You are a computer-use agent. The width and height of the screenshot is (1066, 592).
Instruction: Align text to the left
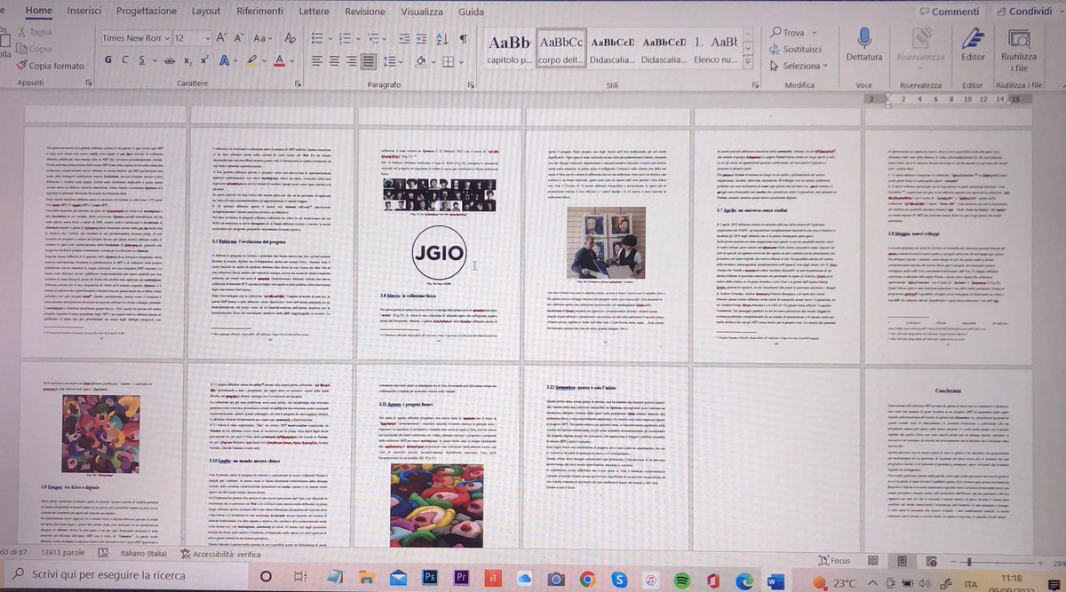(318, 60)
